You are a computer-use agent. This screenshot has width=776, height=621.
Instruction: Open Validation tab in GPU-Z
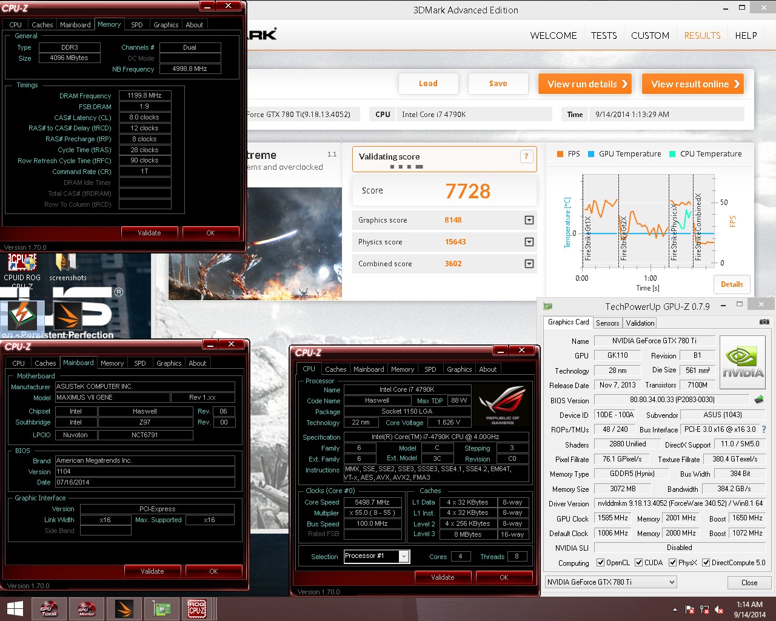[640, 323]
